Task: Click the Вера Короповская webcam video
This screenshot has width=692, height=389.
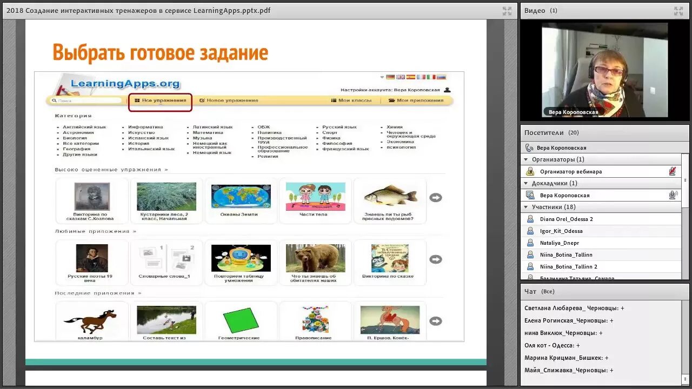Action: 604,70
